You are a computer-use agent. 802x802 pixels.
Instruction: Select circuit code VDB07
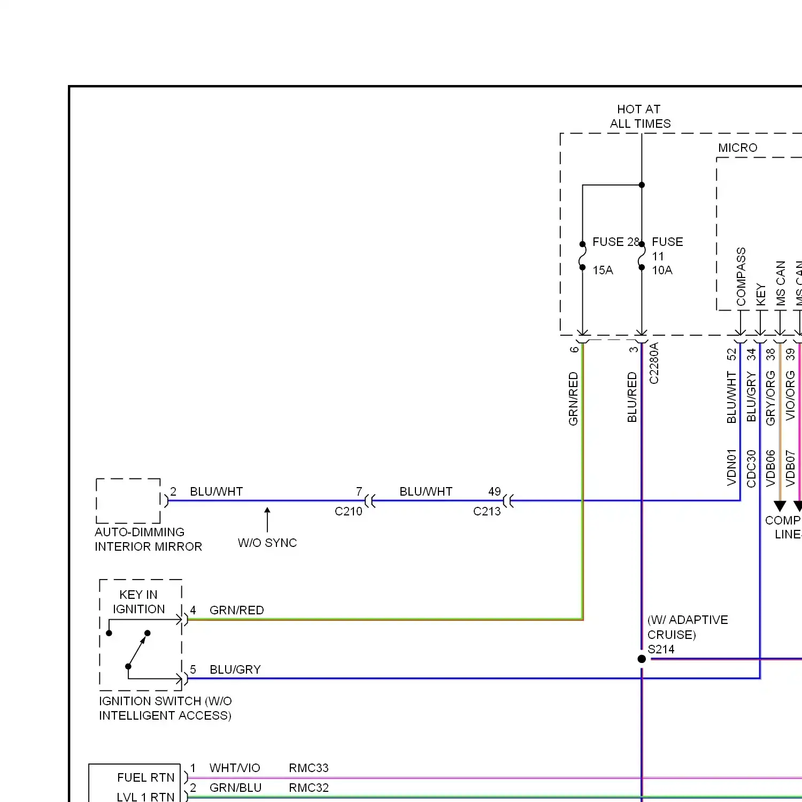tap(790, 468)
